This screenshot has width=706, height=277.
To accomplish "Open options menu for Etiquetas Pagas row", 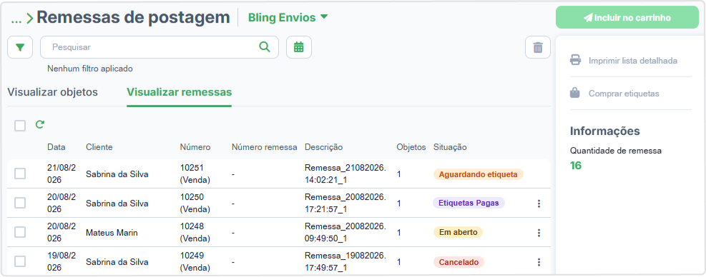I will point(539,203).
